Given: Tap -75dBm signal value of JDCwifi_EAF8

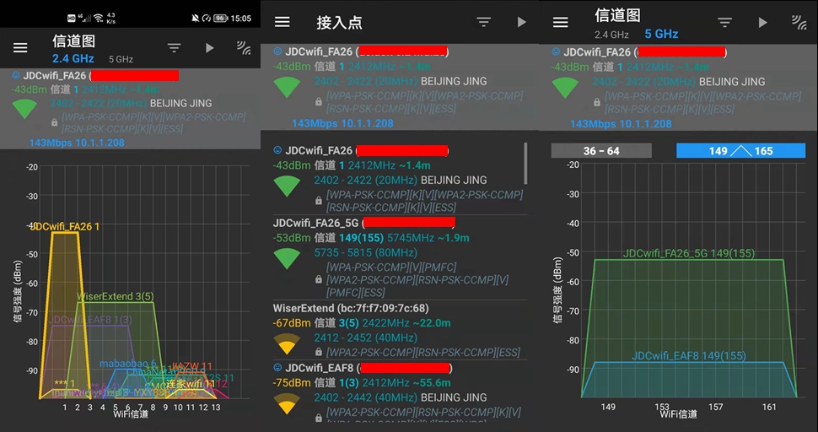Looking at the screenshot, I should 292,382.
